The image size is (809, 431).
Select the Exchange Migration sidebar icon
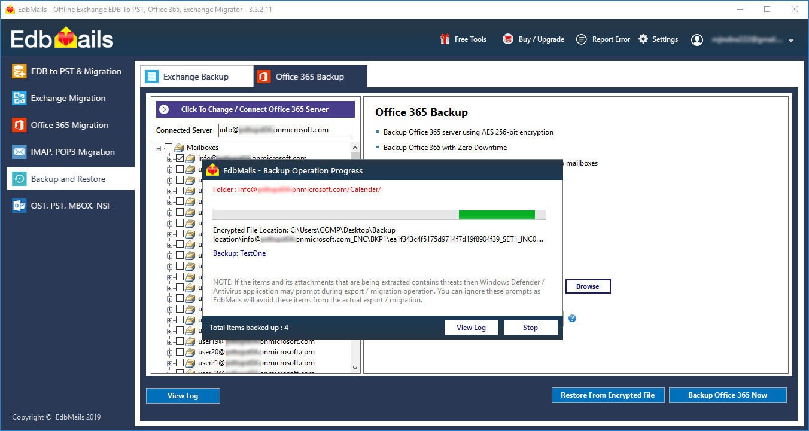tap(19, 98)
